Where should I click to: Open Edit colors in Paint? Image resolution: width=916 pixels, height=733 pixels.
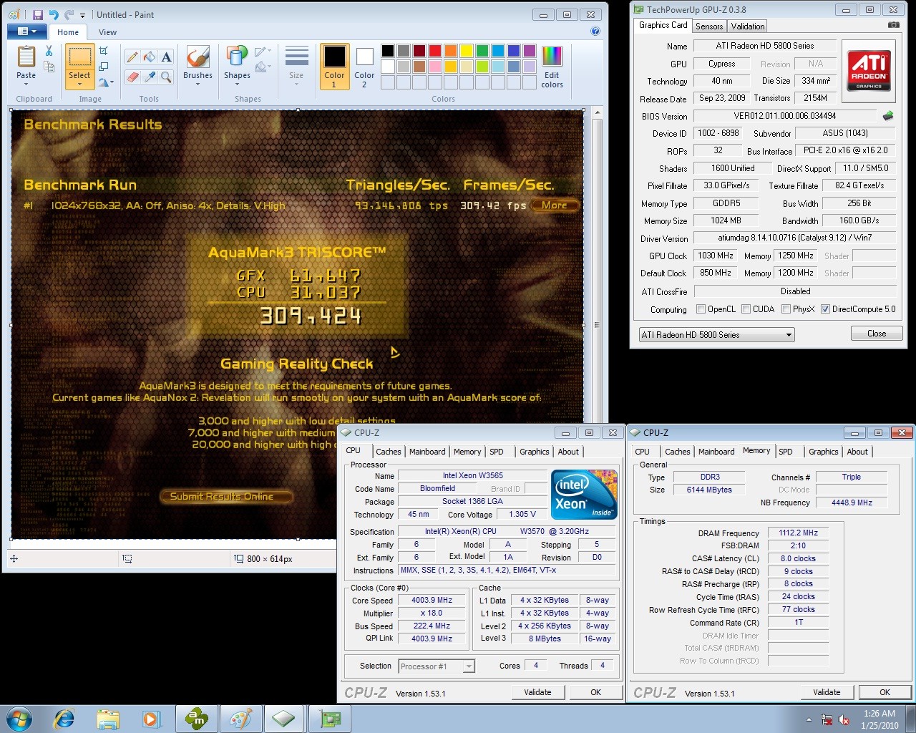[x=552, y=67]
